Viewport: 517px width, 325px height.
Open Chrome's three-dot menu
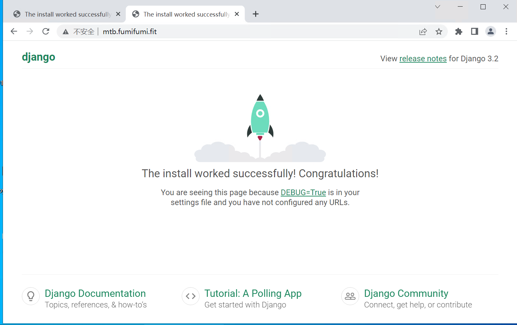[506, 31]
